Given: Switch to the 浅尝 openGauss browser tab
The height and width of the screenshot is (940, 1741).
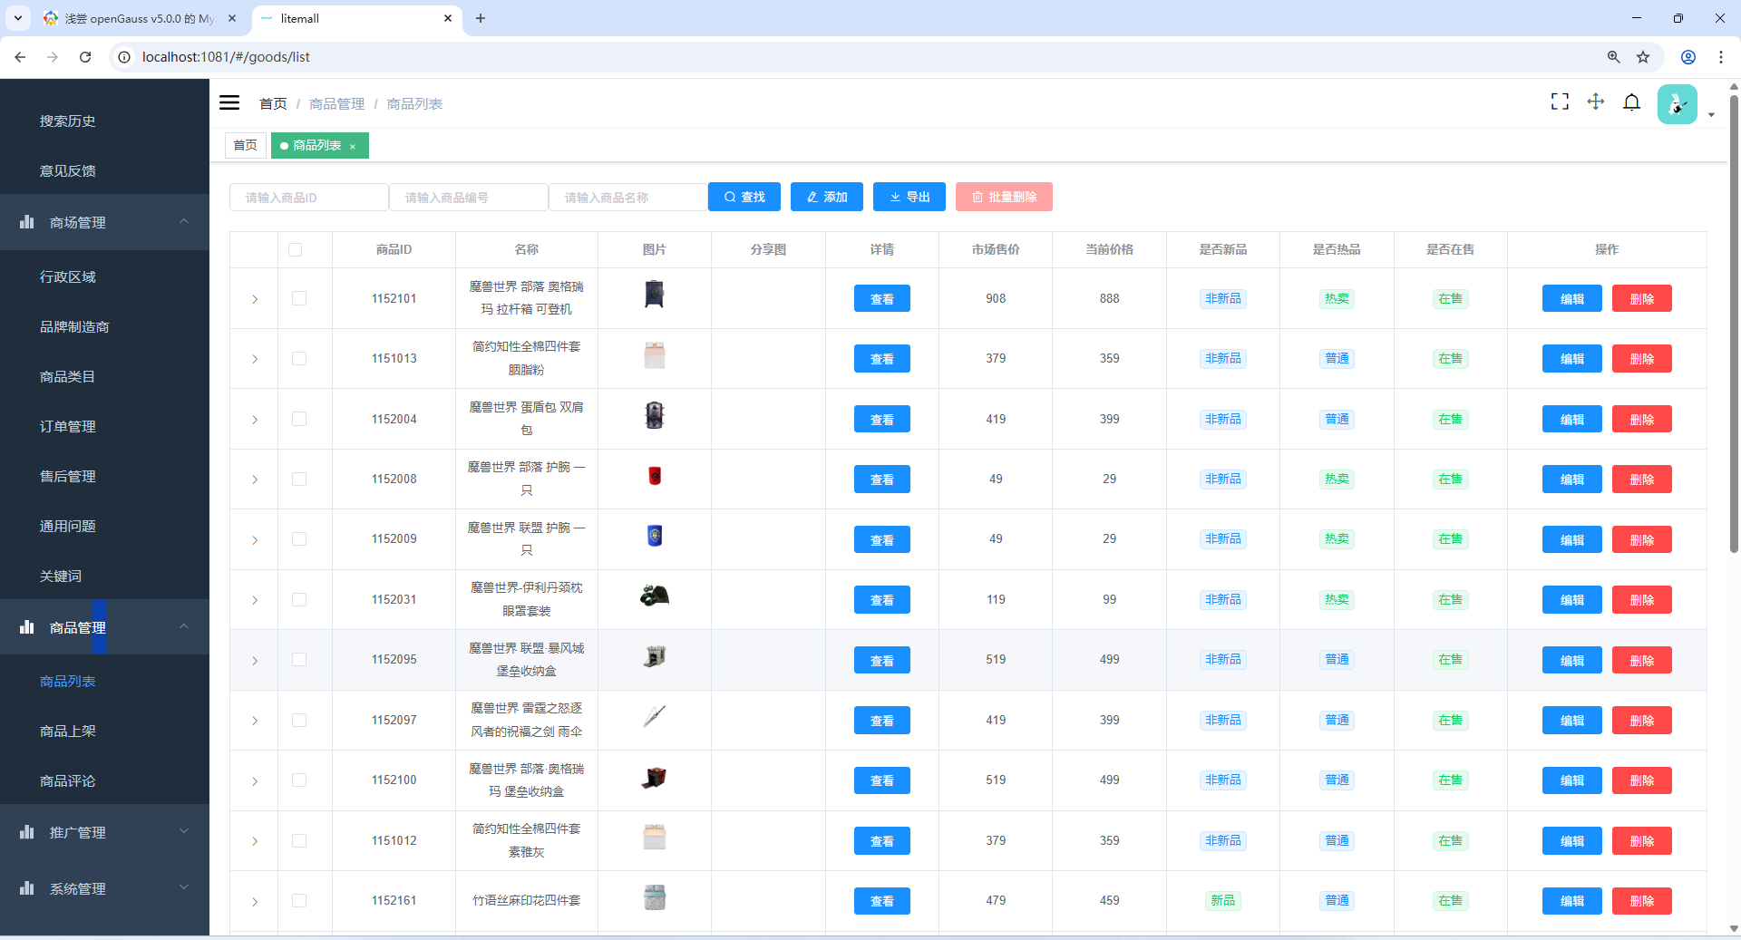Looking at the screenshot, I should (x=141, y=18).
